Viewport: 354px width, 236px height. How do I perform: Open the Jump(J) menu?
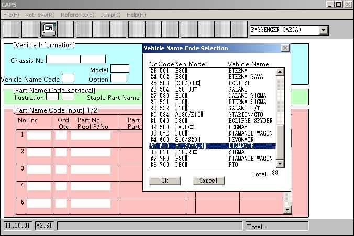point(110,15)
